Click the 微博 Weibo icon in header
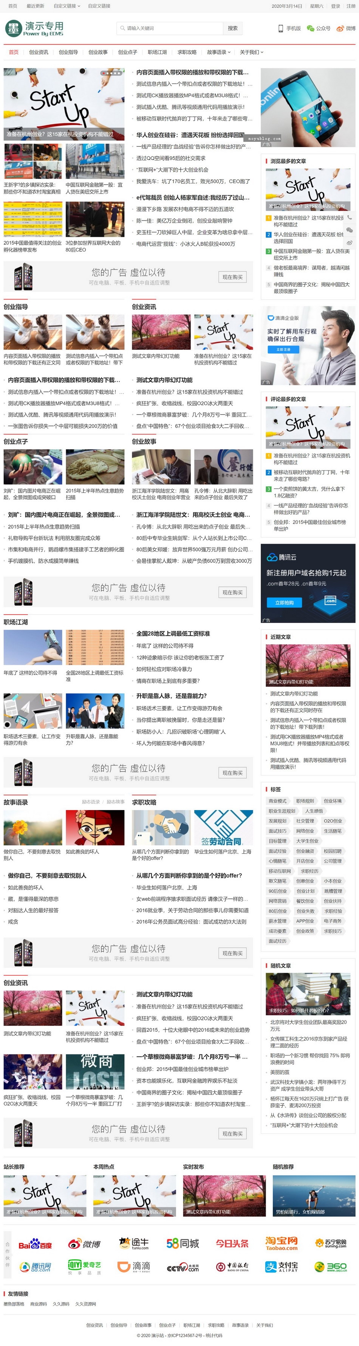Screen dimensions: 359x1346 (x=340, y=28)
